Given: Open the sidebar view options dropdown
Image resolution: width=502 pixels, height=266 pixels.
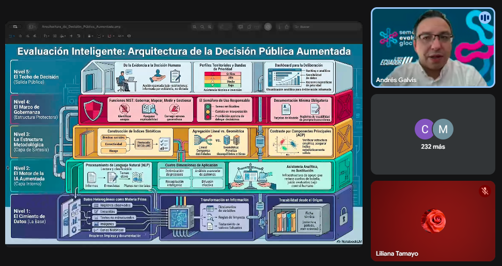Looking at the screenshot, I should tap(32, 27).
